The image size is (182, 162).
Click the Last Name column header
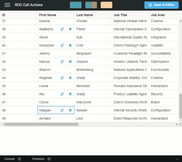click(93, 15)
